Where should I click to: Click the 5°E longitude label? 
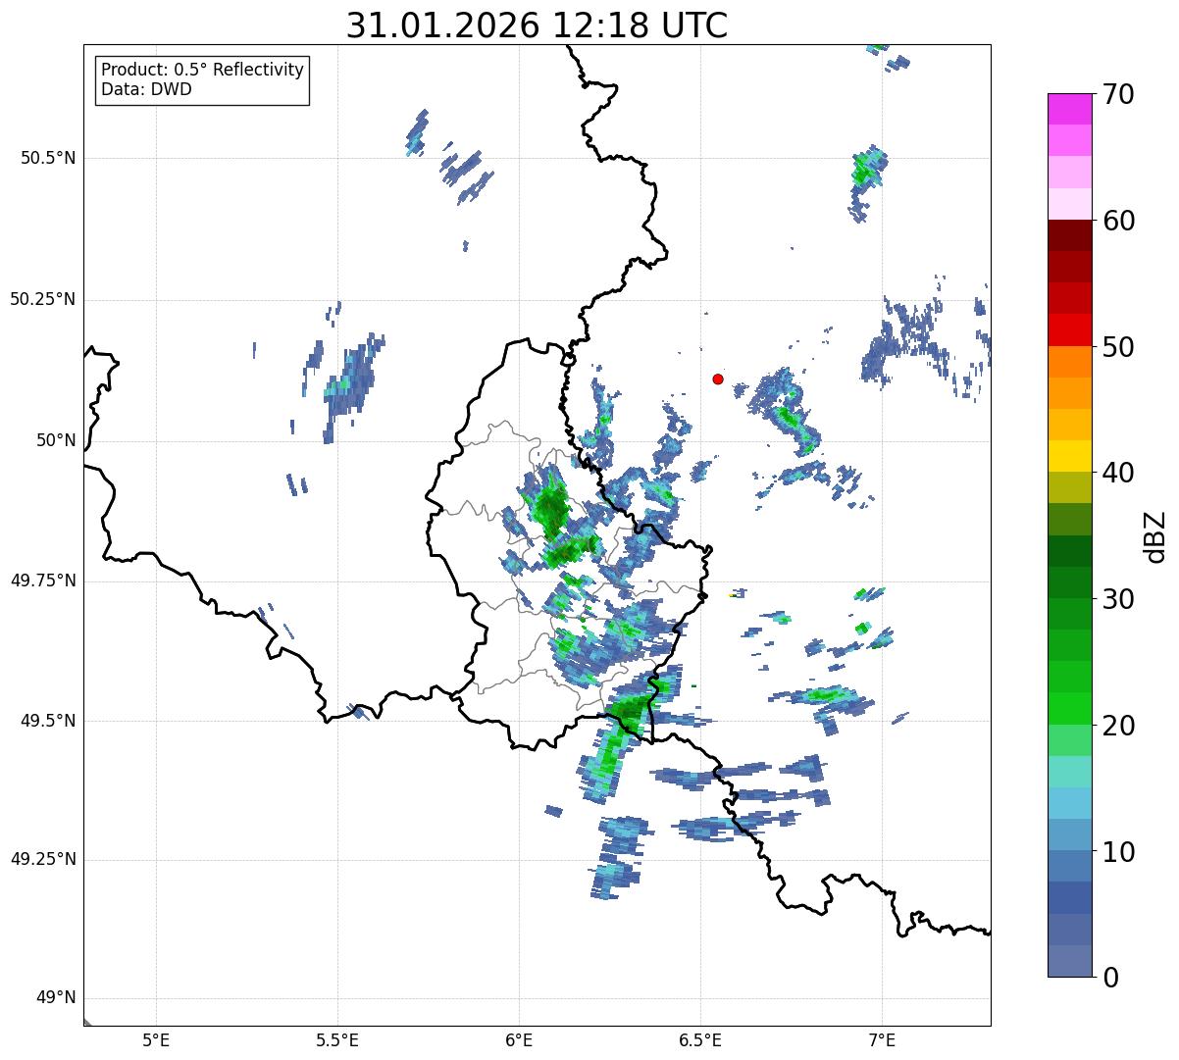[156, 1039]
